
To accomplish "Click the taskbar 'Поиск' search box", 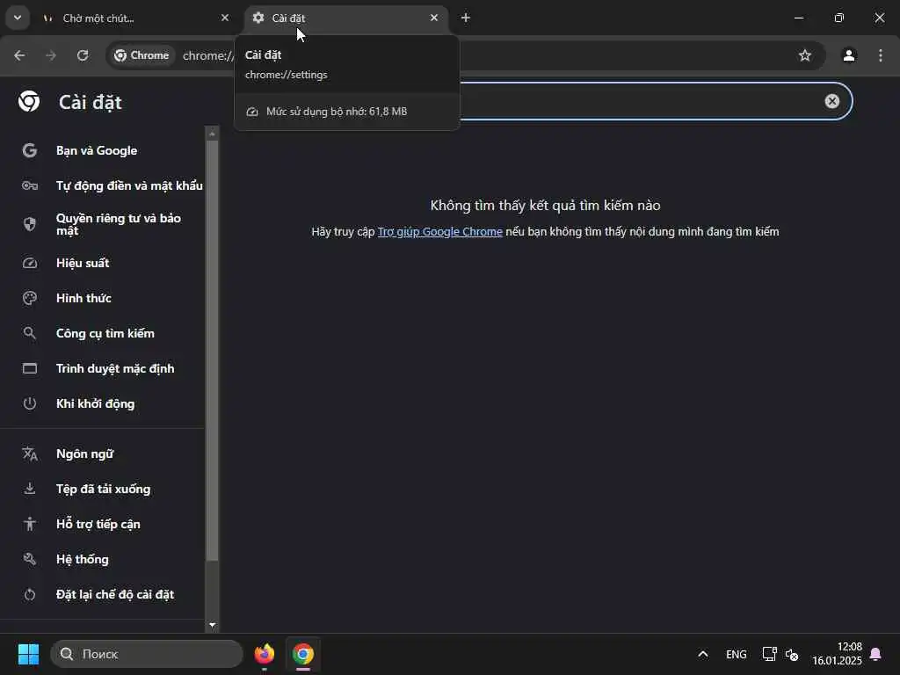I will coord(147,654).
